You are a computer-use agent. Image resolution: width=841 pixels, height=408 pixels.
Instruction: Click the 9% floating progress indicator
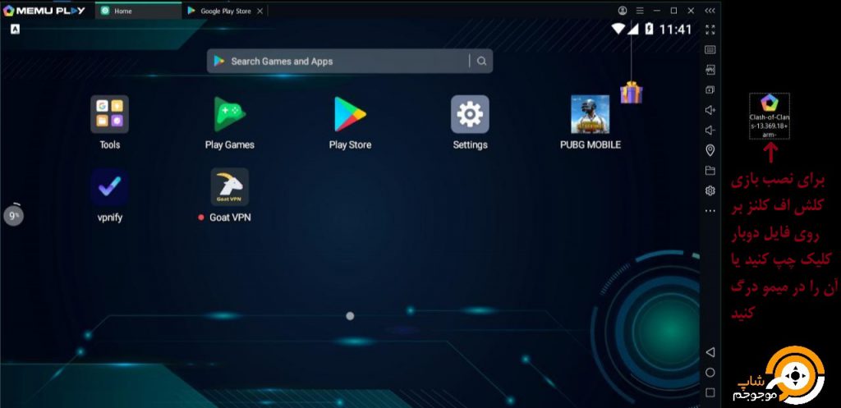coord(13,215)
